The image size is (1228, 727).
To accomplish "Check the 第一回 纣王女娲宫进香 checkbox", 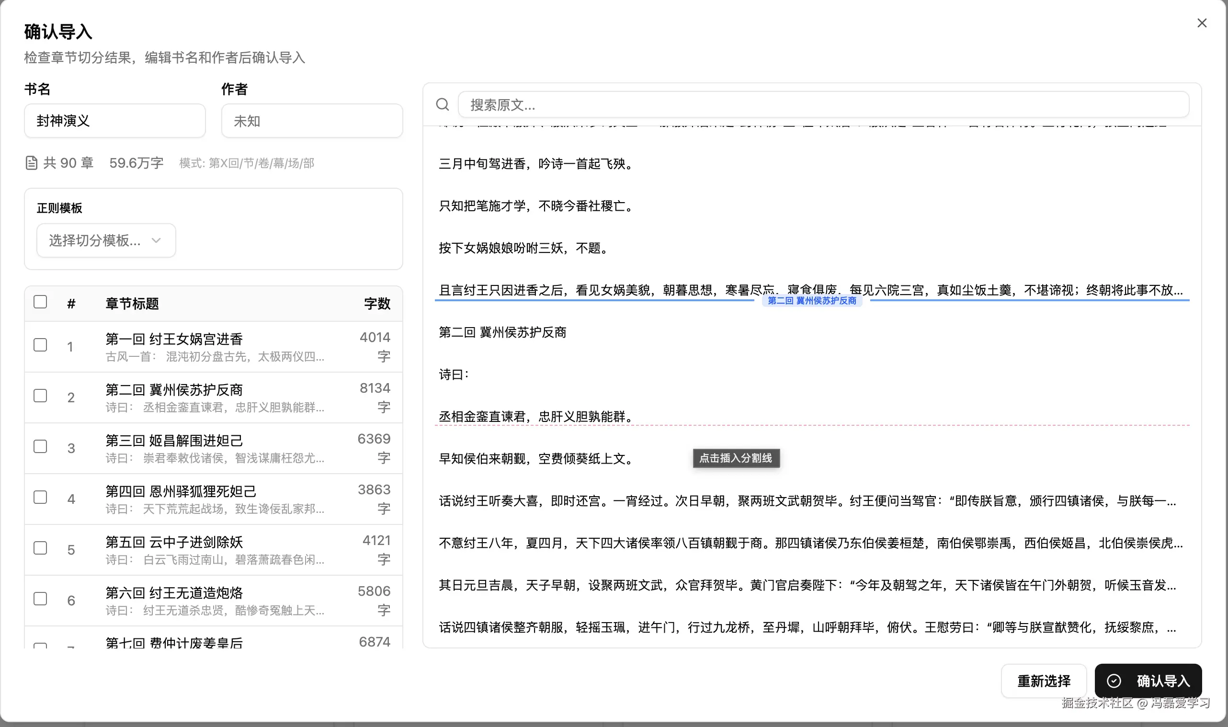I will click(40, 345).
